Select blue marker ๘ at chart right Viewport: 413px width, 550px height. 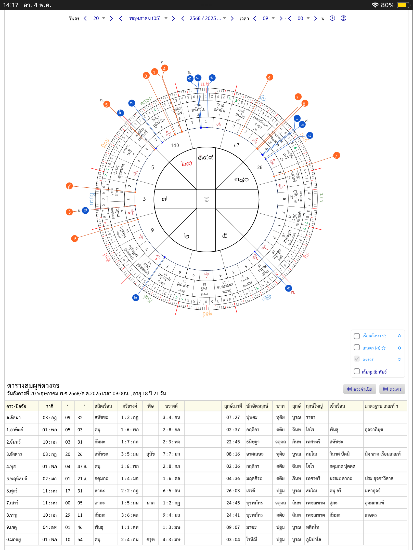309,135
